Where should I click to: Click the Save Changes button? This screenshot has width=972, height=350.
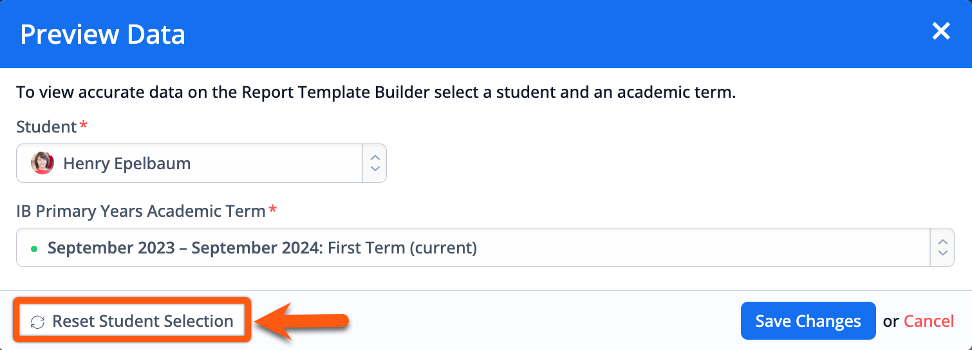[x=808, y=320]
